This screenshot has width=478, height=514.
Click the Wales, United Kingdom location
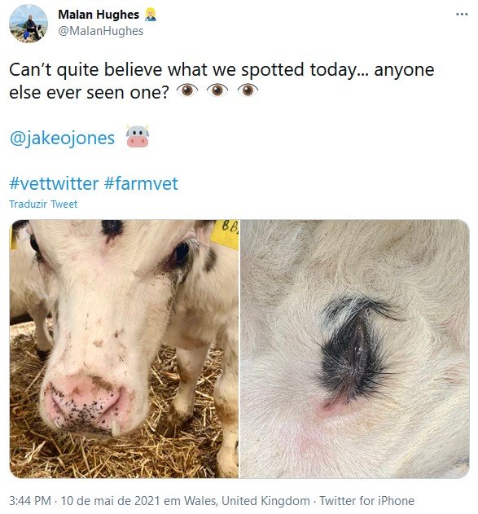click(x=247, y=501)
